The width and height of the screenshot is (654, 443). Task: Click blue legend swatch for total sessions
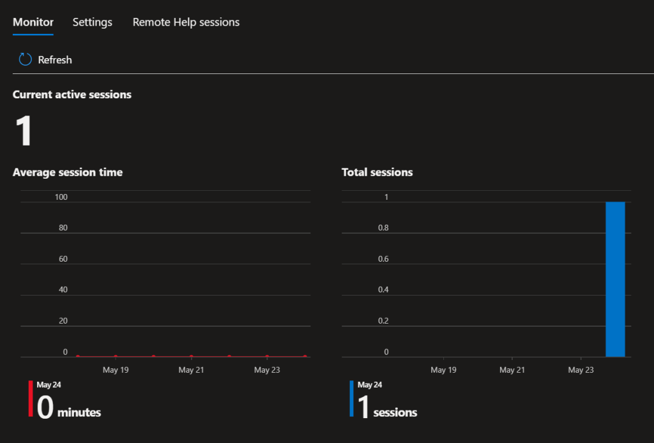pos(351,399)
